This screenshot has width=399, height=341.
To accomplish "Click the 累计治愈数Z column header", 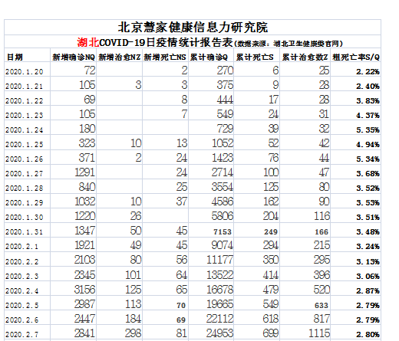I will tap(305, 57).
